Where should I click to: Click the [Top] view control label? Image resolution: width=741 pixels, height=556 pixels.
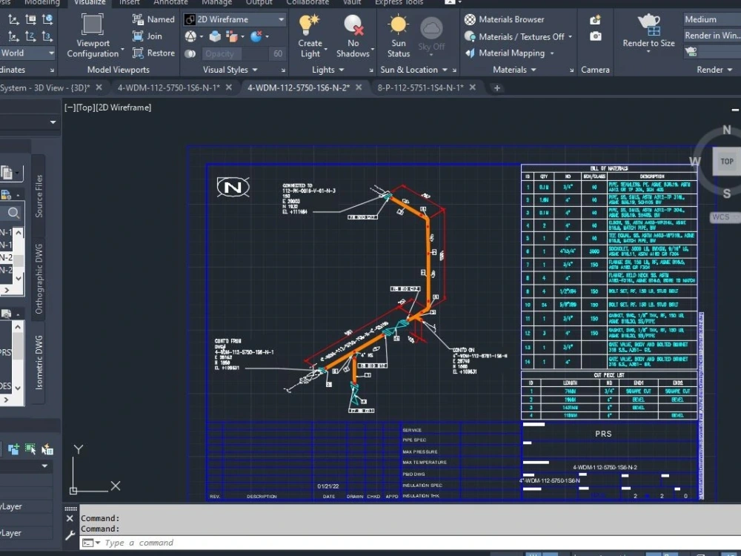(85, 107)
